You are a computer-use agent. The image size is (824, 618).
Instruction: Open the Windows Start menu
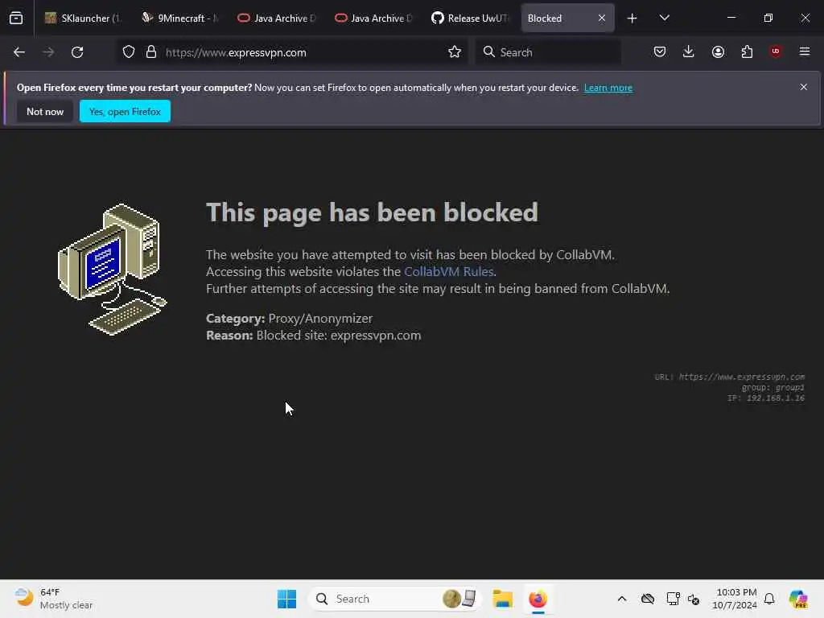click(x=287, y=599)
